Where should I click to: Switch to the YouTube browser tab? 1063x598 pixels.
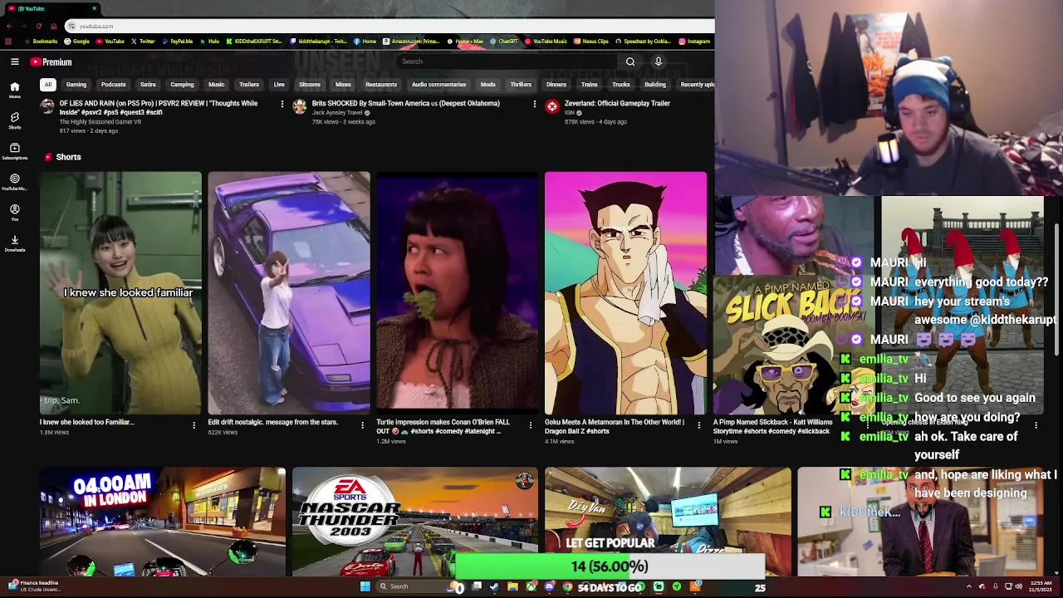[x=50, y=8]
